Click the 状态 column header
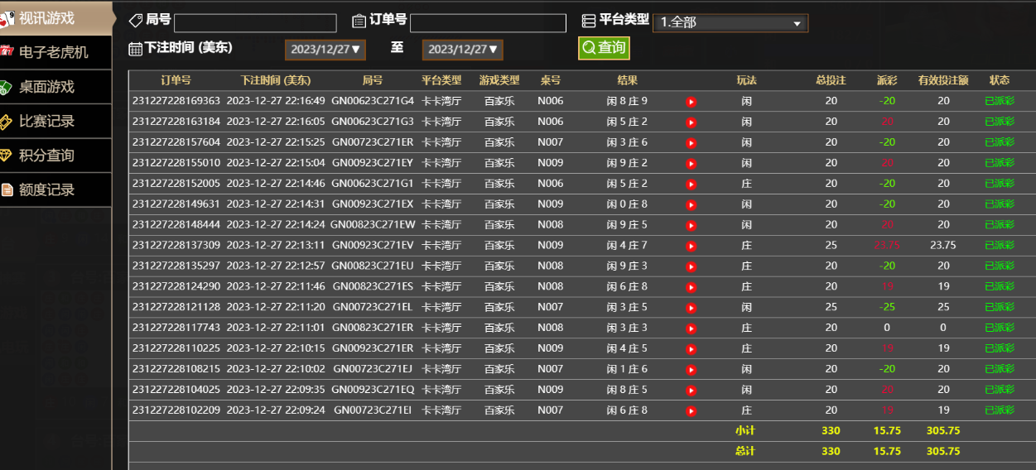The height and width of the screenshot is (470, 1036). click(x=1000, y=81)
